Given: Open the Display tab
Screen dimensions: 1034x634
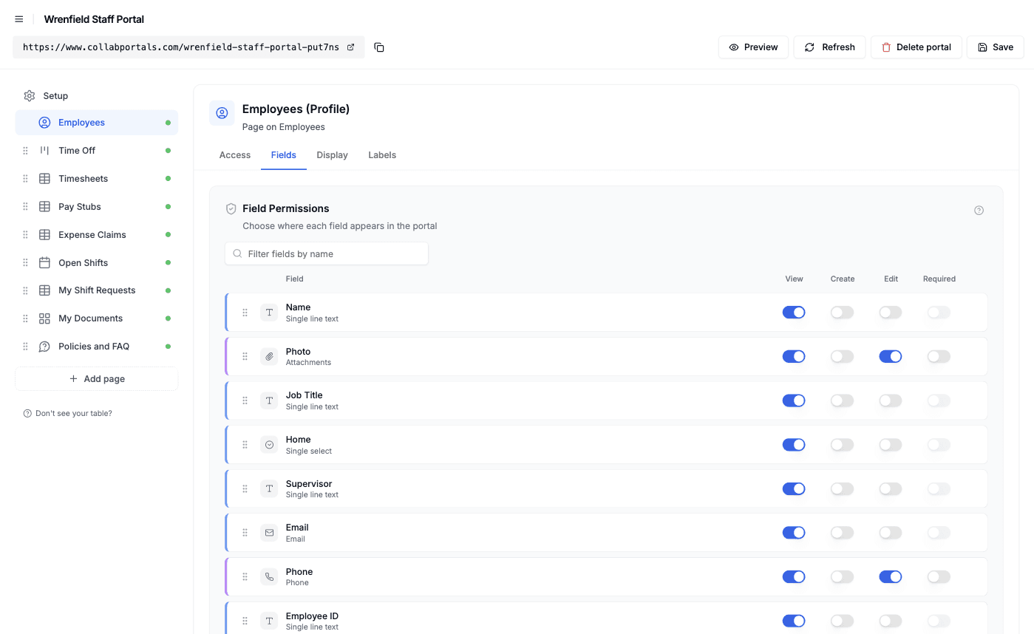Looking at the screenshot, I should coord(332,155).
